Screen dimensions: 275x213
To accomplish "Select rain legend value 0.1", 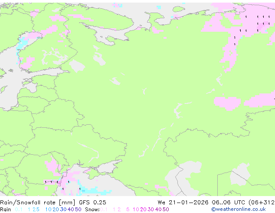I will coord(19,210).
